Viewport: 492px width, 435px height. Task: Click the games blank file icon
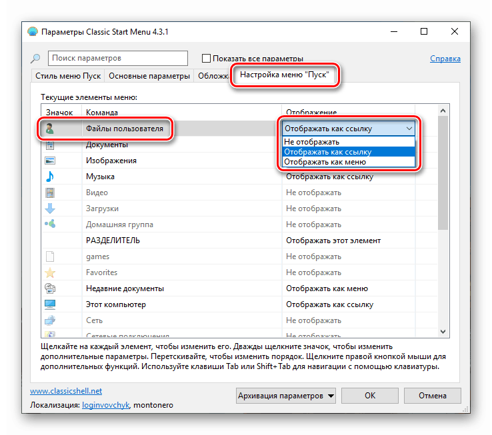pos(50,256)
